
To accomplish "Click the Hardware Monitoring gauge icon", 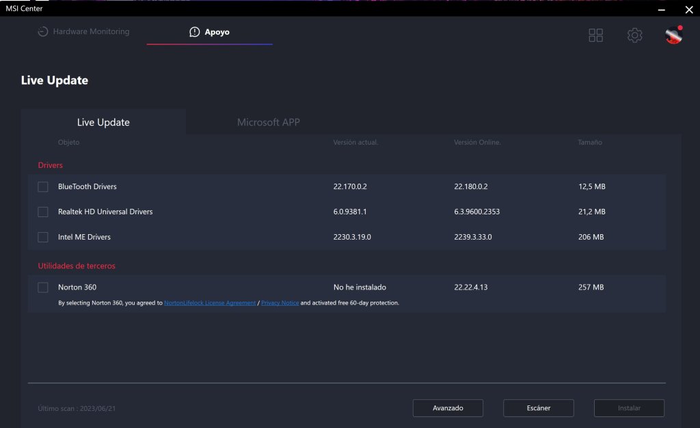I will pyautogui.click(x=43, y=31).
